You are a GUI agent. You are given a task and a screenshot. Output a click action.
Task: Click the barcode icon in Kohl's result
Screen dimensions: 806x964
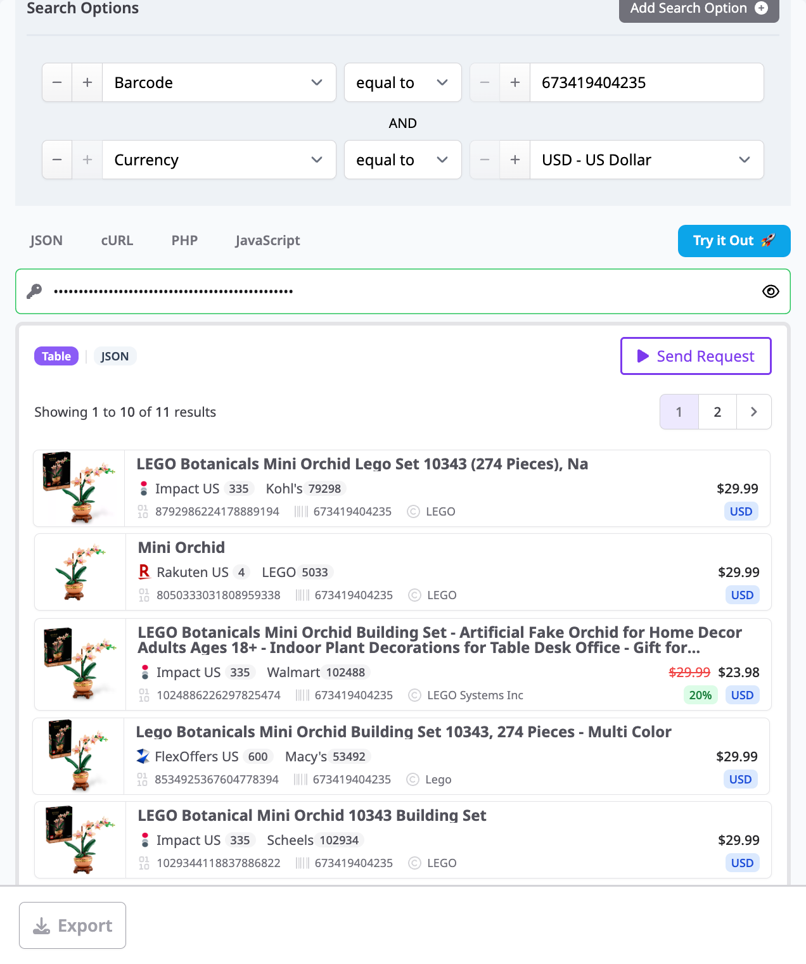[301, 511]
